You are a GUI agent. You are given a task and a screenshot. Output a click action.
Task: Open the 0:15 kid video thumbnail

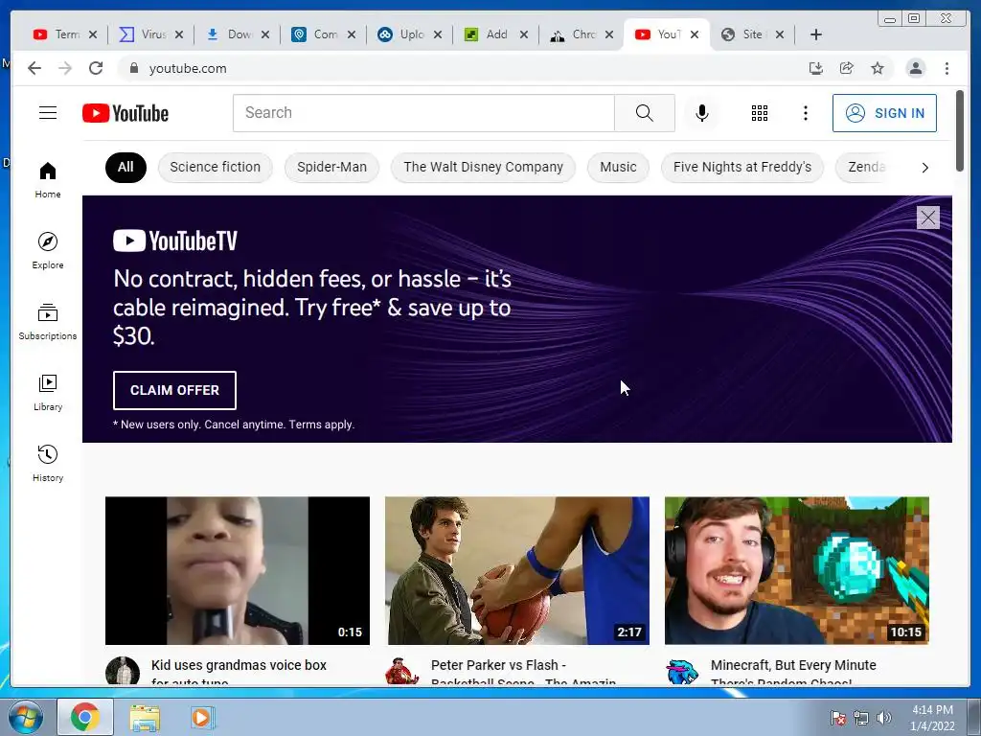point(238,571)
